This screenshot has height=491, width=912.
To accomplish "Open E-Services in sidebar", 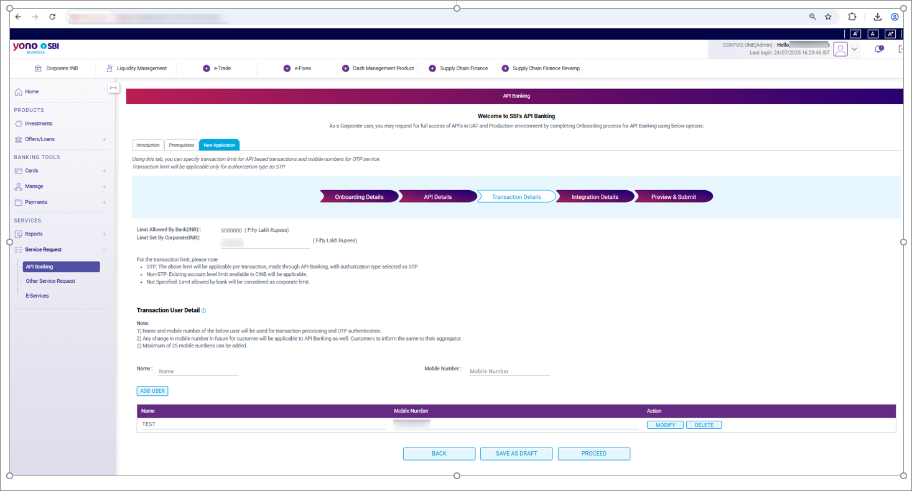I will (x=37, y=296).
